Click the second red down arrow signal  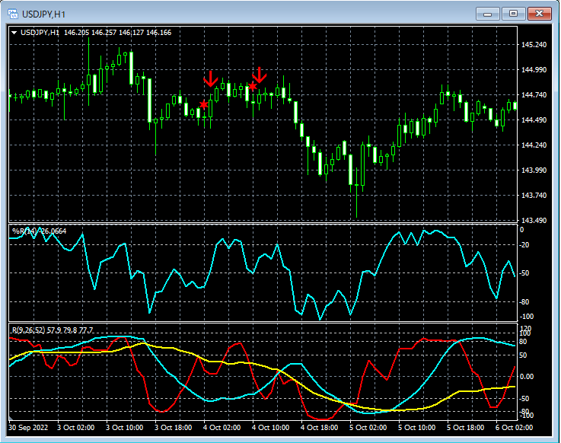pyautogui.click(x=259, y=75)
